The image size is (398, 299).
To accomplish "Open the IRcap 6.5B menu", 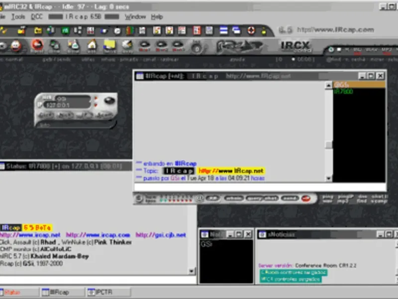I will pos(84,17).
